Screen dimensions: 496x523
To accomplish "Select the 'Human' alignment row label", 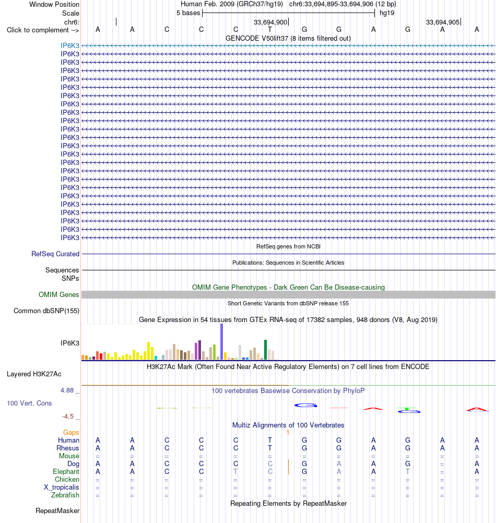I will (x=69, y=441).
